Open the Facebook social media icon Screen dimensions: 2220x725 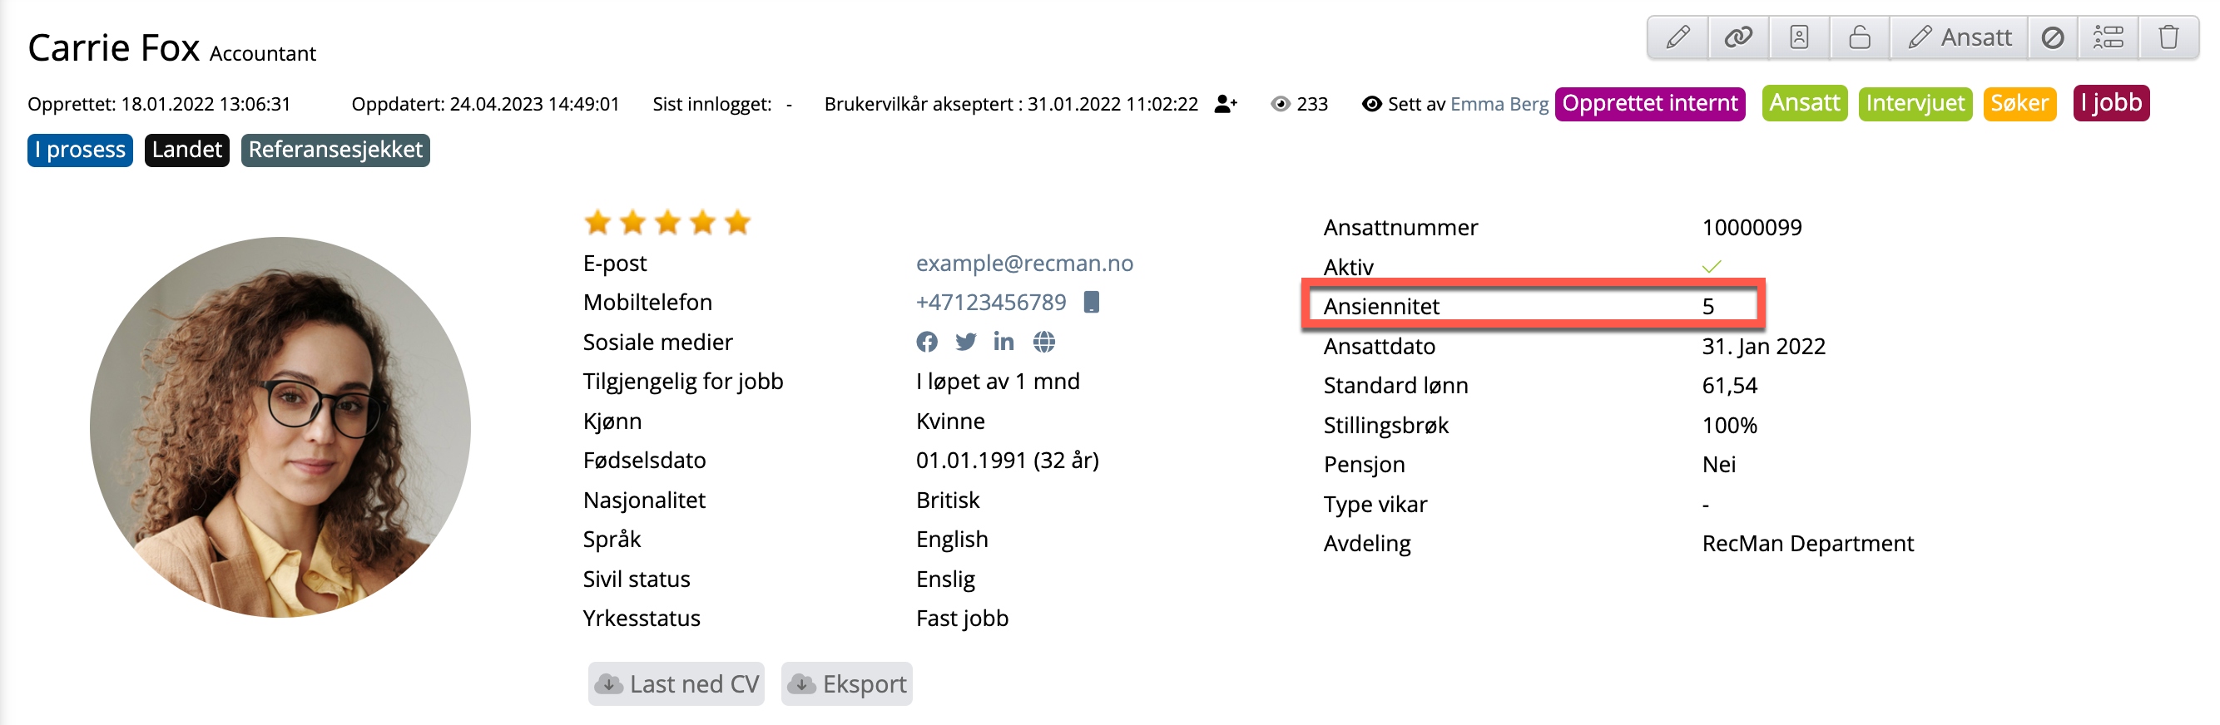(x=926, y=342)
